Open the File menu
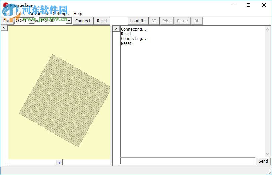272x175 pixels. (x=6, y=14)
